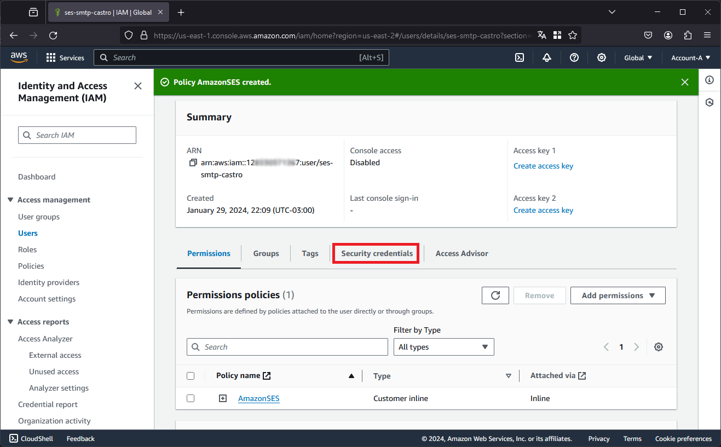Close the IAM navigation sidebar
The image size is (721, 447).
138,86
